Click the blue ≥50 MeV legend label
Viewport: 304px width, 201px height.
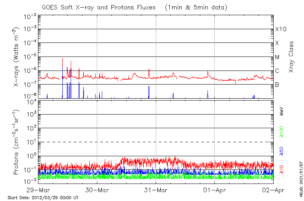[x=282, y=151]
